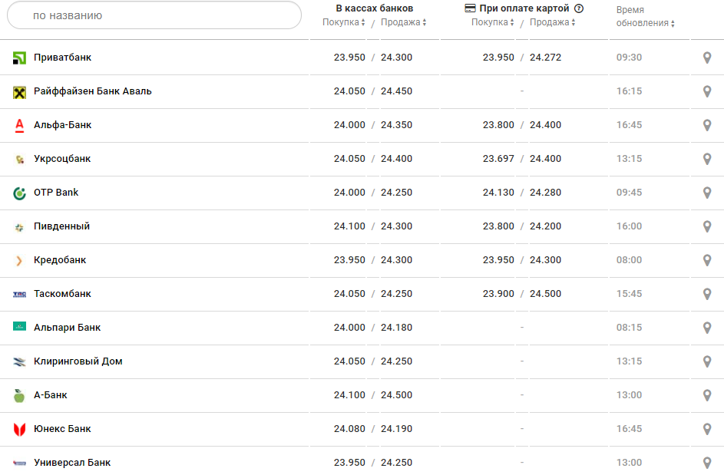Image resolution: width=724 pixels, height=475 pixels.
Task: Open the Альпари Банк link
Action: pos(67,328)
